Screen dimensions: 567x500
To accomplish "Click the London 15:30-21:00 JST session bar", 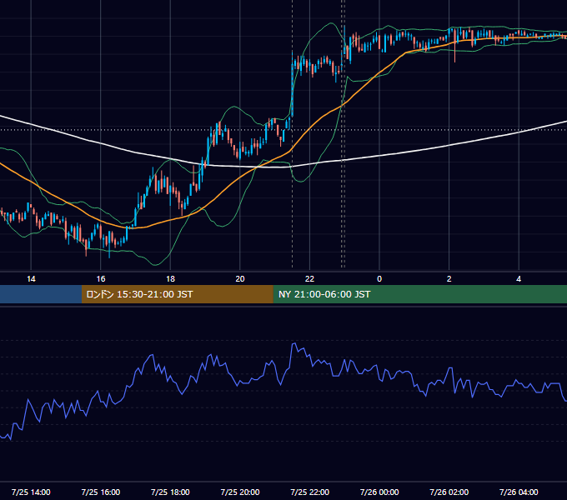I will tap(177, 294).
